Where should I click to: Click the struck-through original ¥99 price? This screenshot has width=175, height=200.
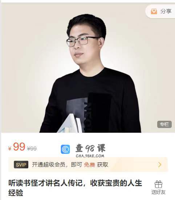[x=32, y=148]
